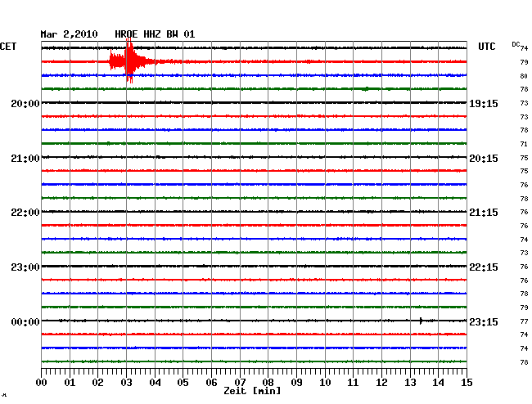Select the "22:00" CET time label
Image resolution: width=532 pixels, height=404 pixels.
point(25,213)
